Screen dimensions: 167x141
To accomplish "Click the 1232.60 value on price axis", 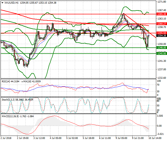I will [x=161, y=78].
